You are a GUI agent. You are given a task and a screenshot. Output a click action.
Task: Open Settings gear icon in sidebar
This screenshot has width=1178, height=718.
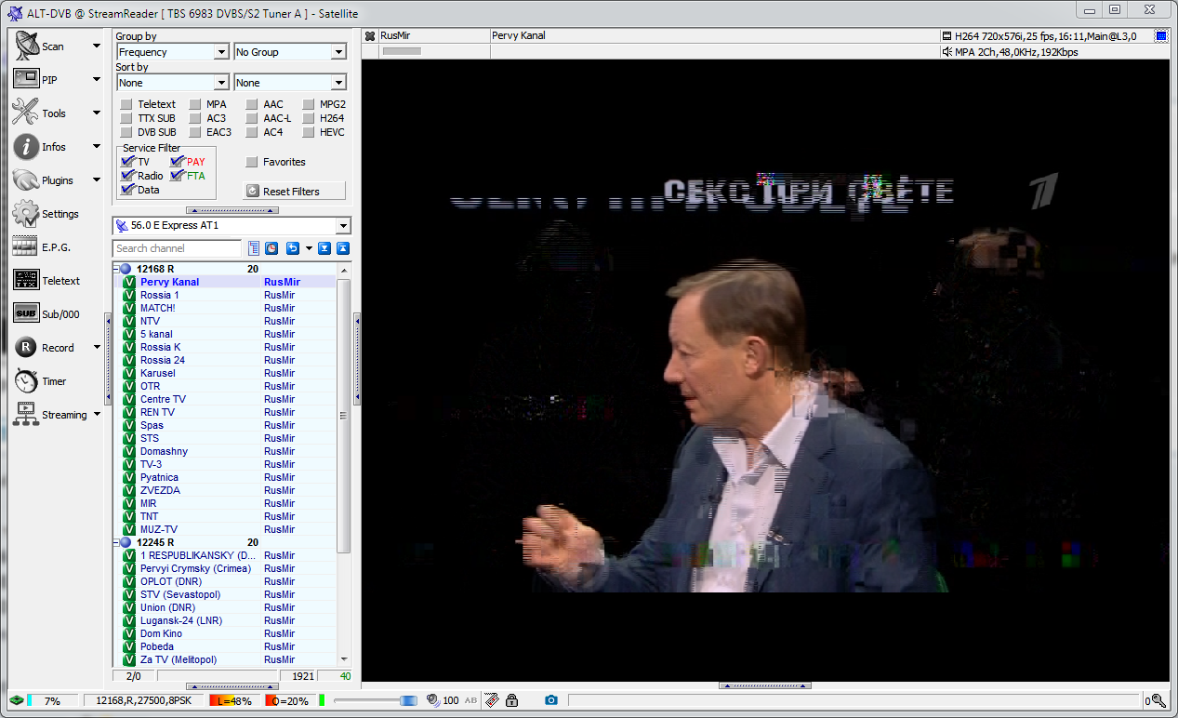[26, 213]
